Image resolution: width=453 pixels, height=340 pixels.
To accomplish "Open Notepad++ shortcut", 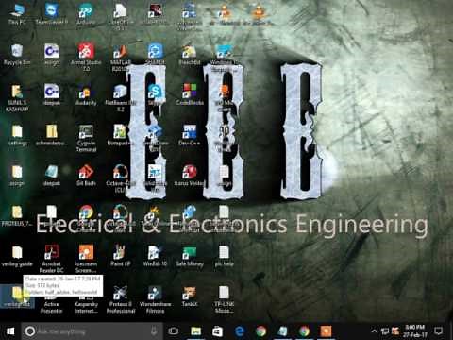I will pos(120,135).
